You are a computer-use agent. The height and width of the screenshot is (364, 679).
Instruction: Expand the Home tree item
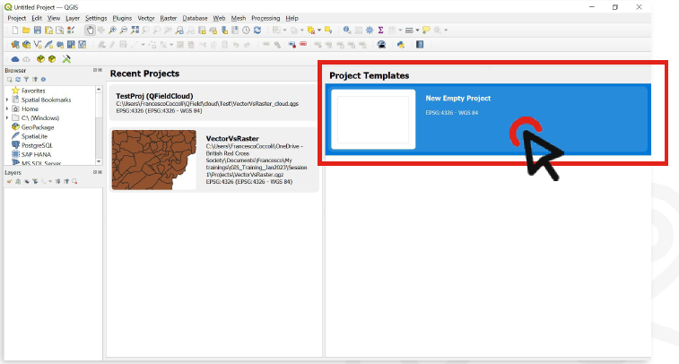pyautogui.click(x=7, y=109)
